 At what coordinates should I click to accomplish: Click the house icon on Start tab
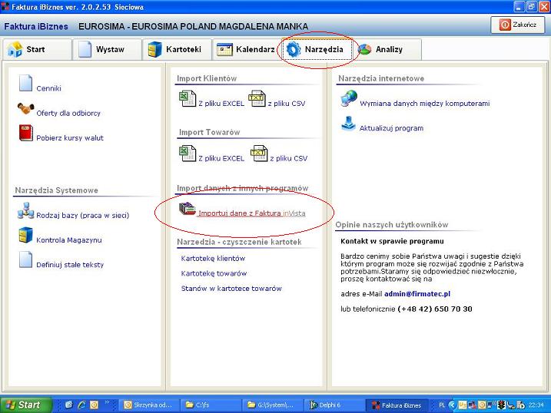[15, 49]
